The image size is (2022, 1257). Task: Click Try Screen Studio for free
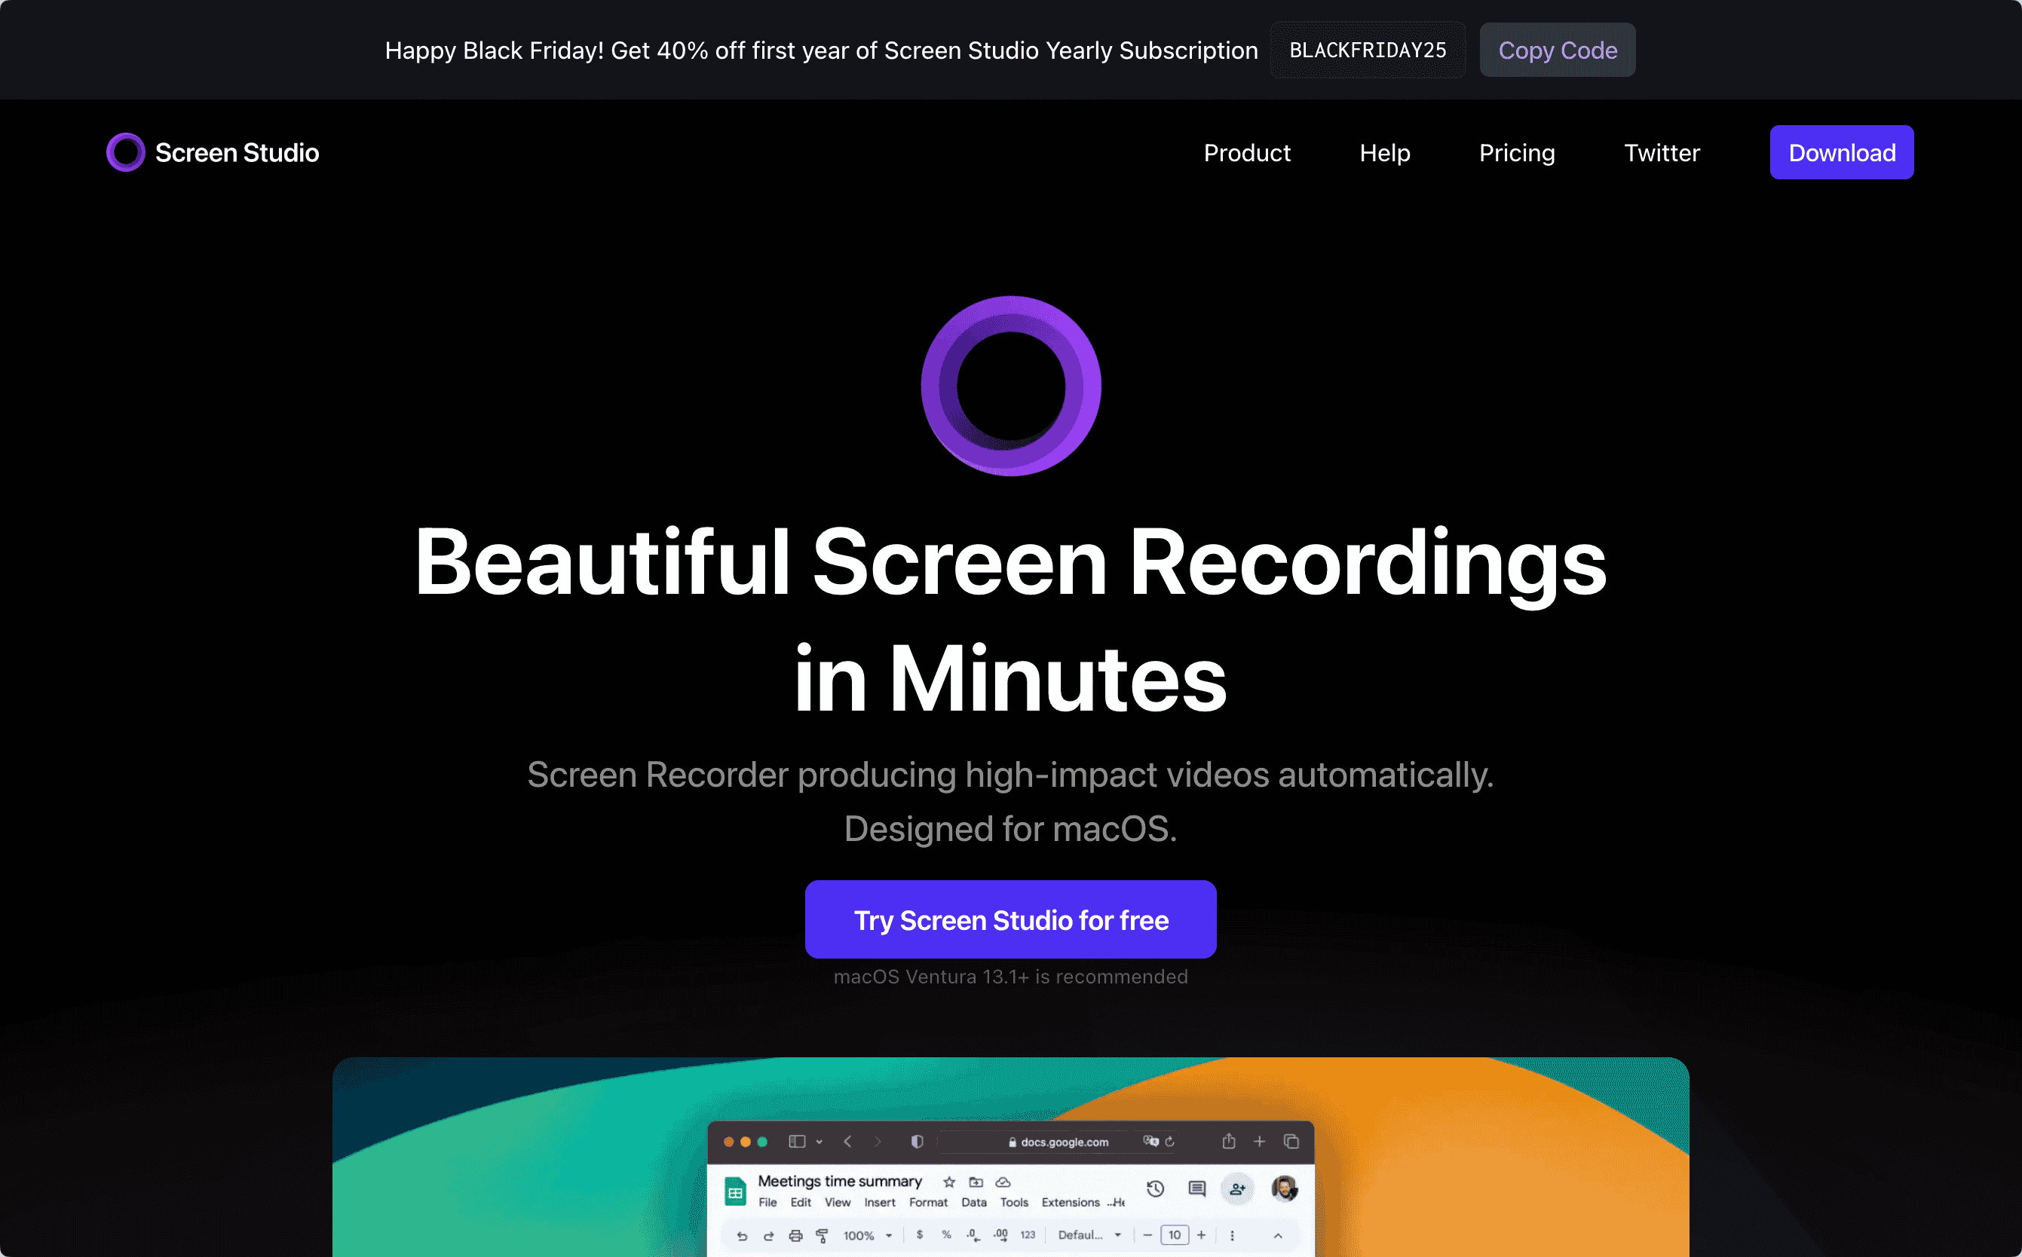1010,919
